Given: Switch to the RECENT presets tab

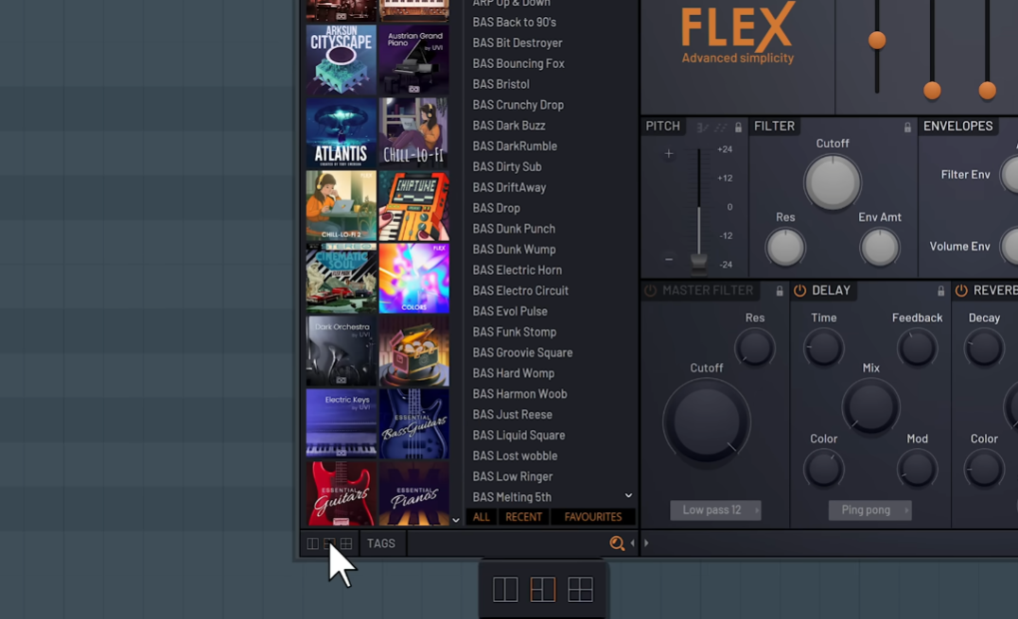Looking at the screenshot, I should point(523,517).
